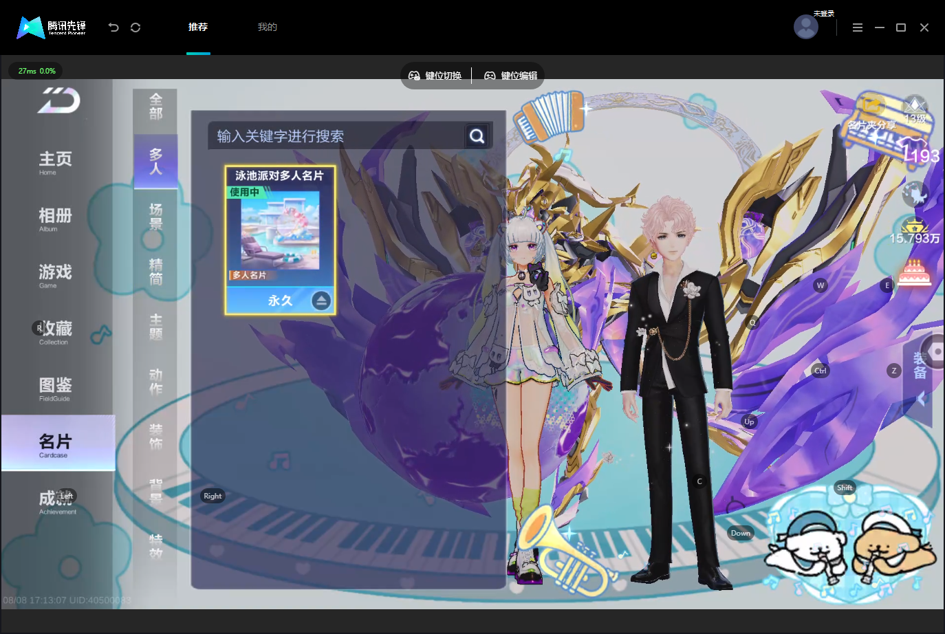Click the Tencent Pioneer logo
The image size is (945, 634).
pos(52,28)
